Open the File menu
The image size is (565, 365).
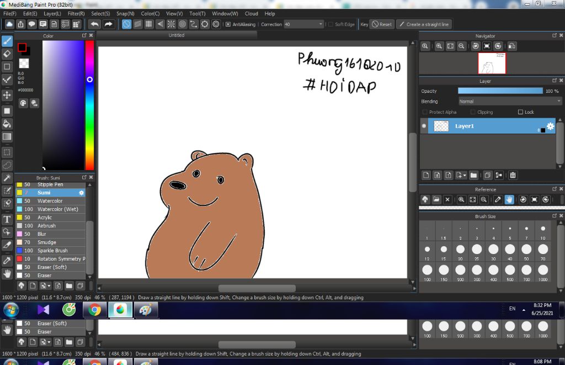pos(10,13)
